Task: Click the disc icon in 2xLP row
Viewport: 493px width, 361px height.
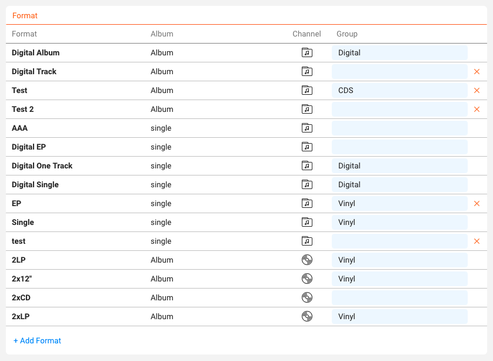Action: [x=307, y=317]
